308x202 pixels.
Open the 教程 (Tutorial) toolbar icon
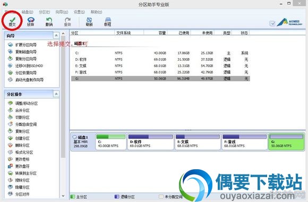tap(108, 22)
